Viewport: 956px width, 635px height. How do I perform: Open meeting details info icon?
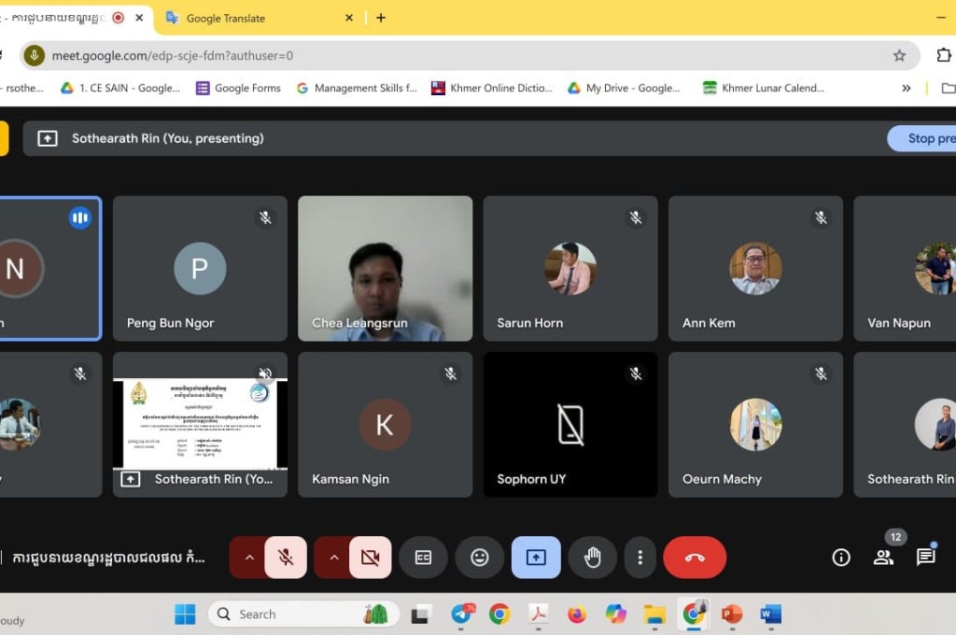tap(841, 557)
